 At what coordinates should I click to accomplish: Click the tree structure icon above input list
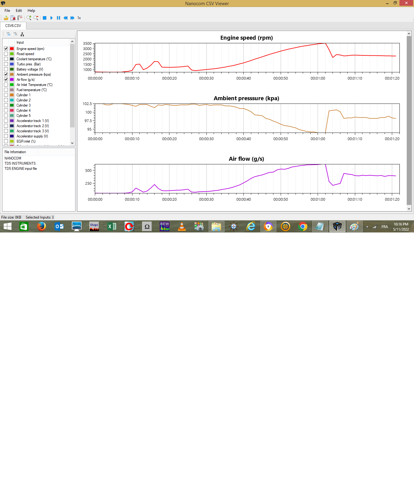coord(22,34)
